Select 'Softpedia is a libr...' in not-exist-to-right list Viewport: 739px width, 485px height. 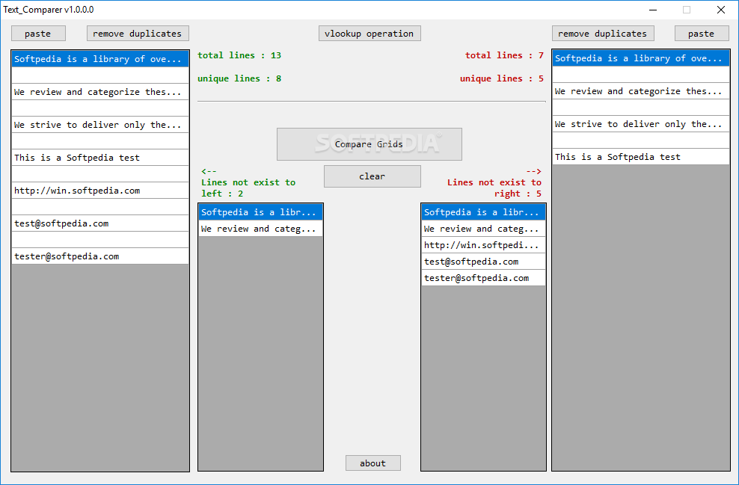pos(483,212)
